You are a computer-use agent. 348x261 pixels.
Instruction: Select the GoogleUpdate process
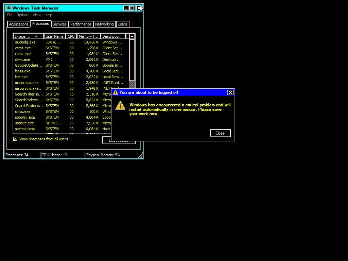tap(71, 65)
